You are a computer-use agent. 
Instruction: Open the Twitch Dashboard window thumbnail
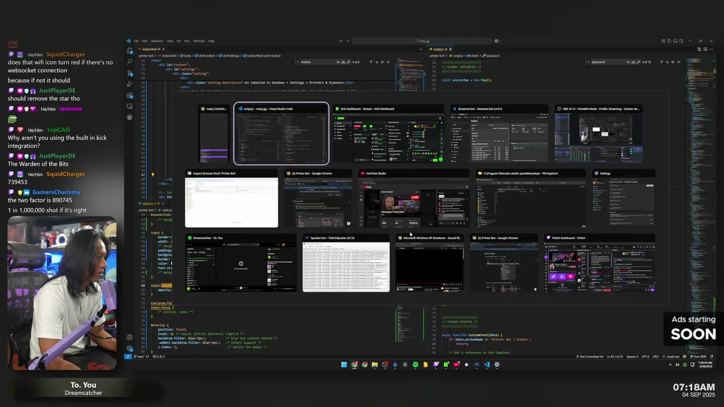(600, 263)
